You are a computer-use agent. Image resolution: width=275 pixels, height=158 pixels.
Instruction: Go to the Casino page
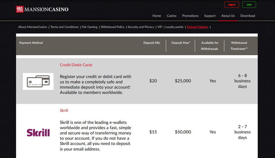(x=171, y=16)
